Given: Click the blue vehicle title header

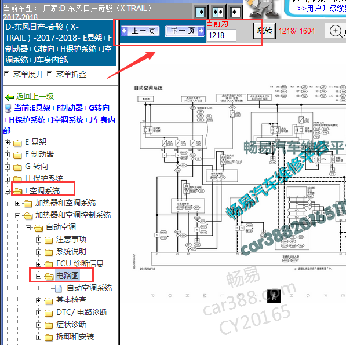Looking at the screenshot, I should pyautogui.click(x=60, y=43).
